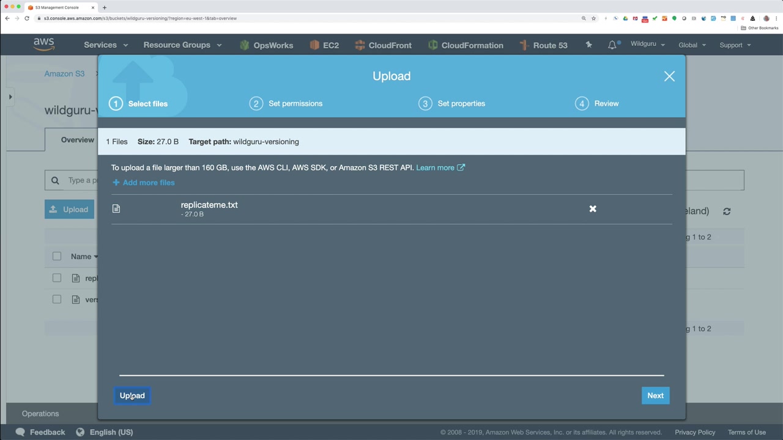The height and width of the screenshot is (440, 783).
Task: Bookmark this page with the star
Action: coord(593,18)
